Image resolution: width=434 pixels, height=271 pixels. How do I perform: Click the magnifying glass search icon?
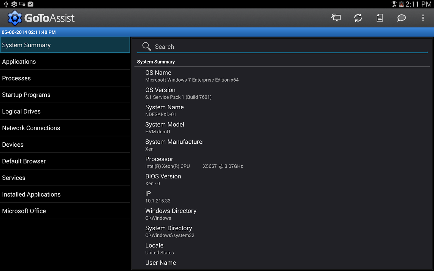[146, 46]
